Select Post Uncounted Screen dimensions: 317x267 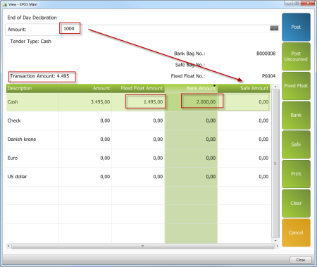tap(296, 56)
